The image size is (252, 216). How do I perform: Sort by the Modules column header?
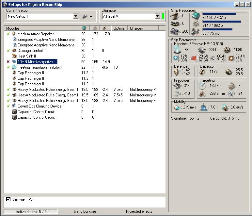(x=42, y=28)
